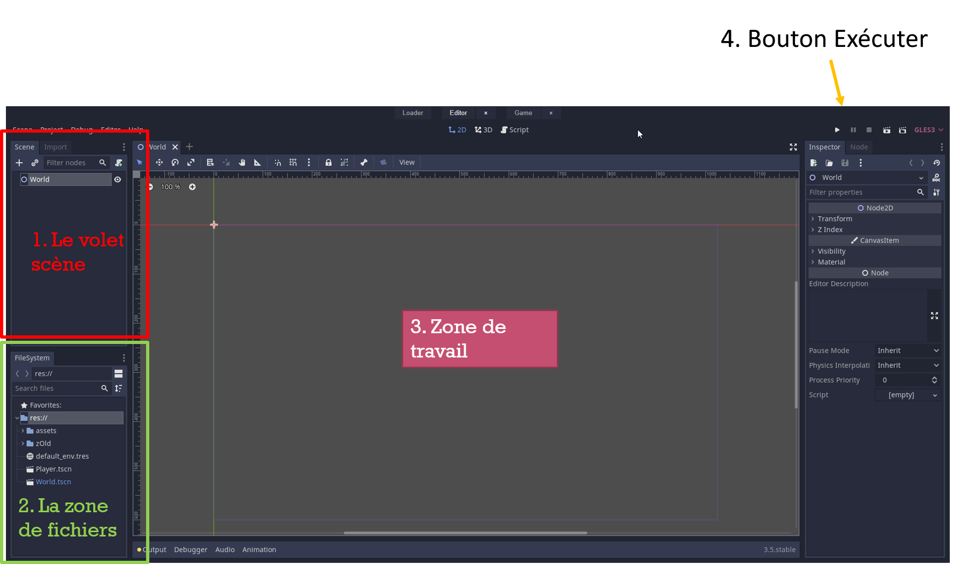The image size is (960, 564).
Task: Switch to the 3D workspace
Action: [x=484, y=130]
